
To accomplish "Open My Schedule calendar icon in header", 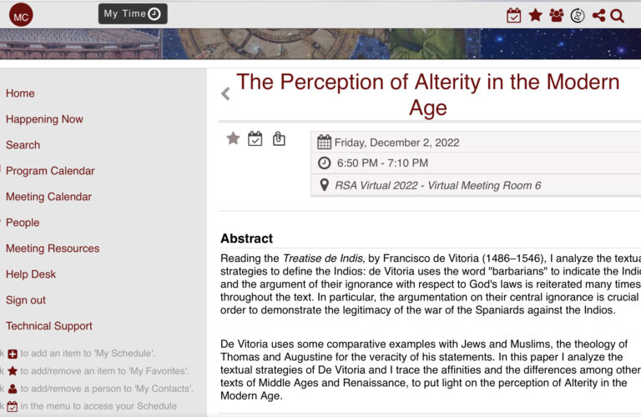I will (514, 15).
